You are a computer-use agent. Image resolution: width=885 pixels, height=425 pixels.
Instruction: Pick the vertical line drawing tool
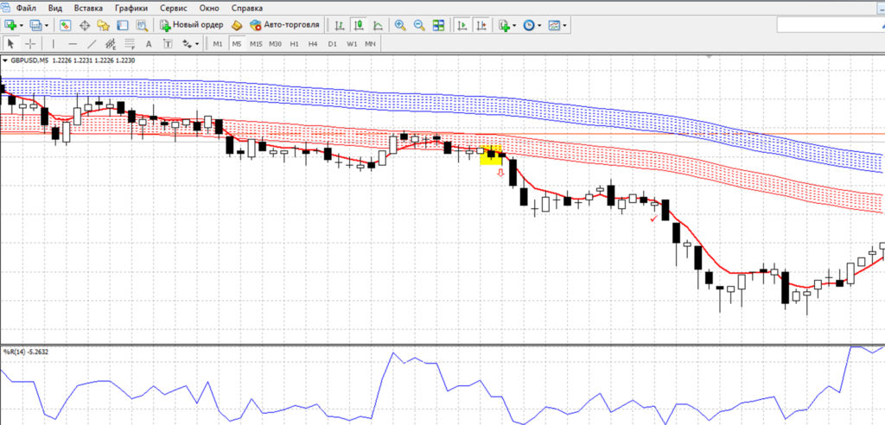tap(54, 44)
